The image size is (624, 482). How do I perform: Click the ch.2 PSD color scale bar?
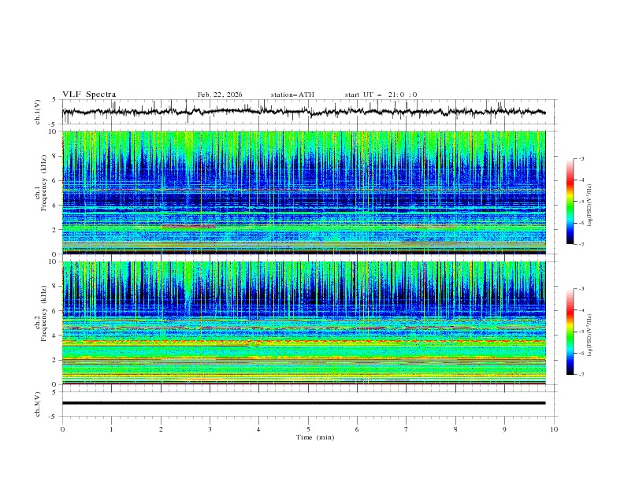coord(570,332)
